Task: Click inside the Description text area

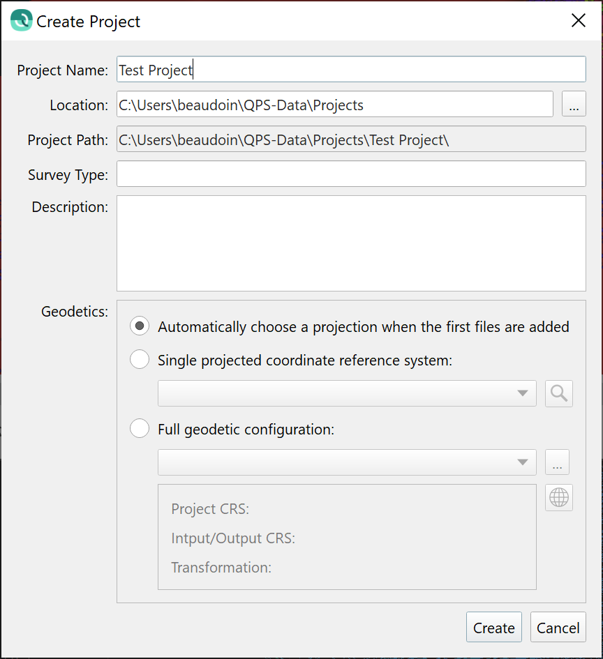Action: pos(351,243)
